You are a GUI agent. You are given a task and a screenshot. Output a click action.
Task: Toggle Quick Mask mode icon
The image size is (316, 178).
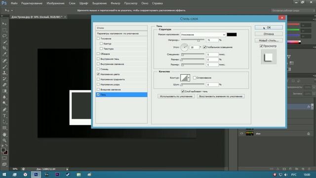(4, 158)
